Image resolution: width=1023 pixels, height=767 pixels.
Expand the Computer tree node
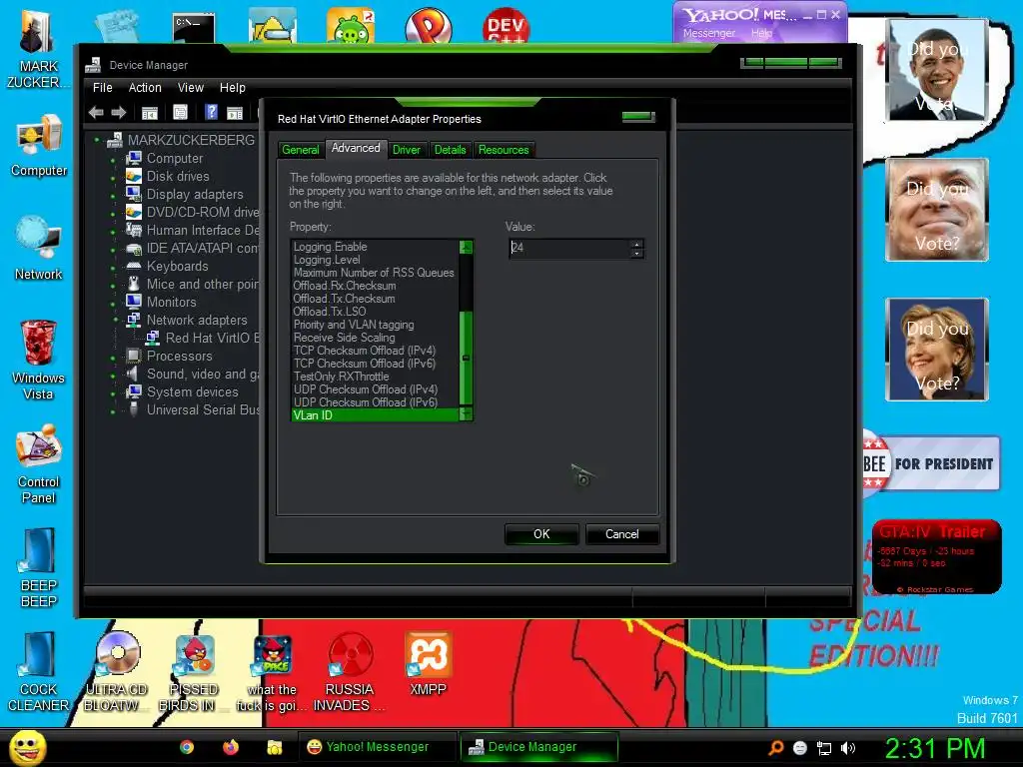tap(113, 160)
